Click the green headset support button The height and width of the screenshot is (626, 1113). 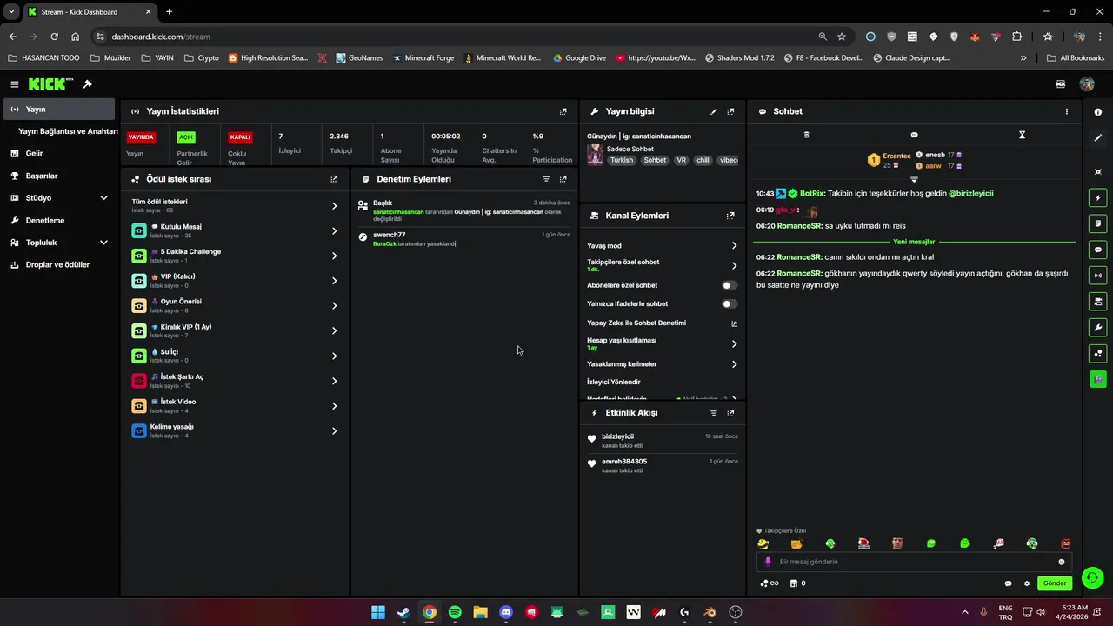click(1093, 577)
